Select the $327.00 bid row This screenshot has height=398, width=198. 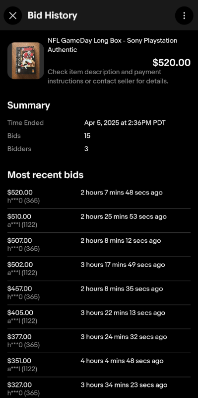tap(99, 388)
